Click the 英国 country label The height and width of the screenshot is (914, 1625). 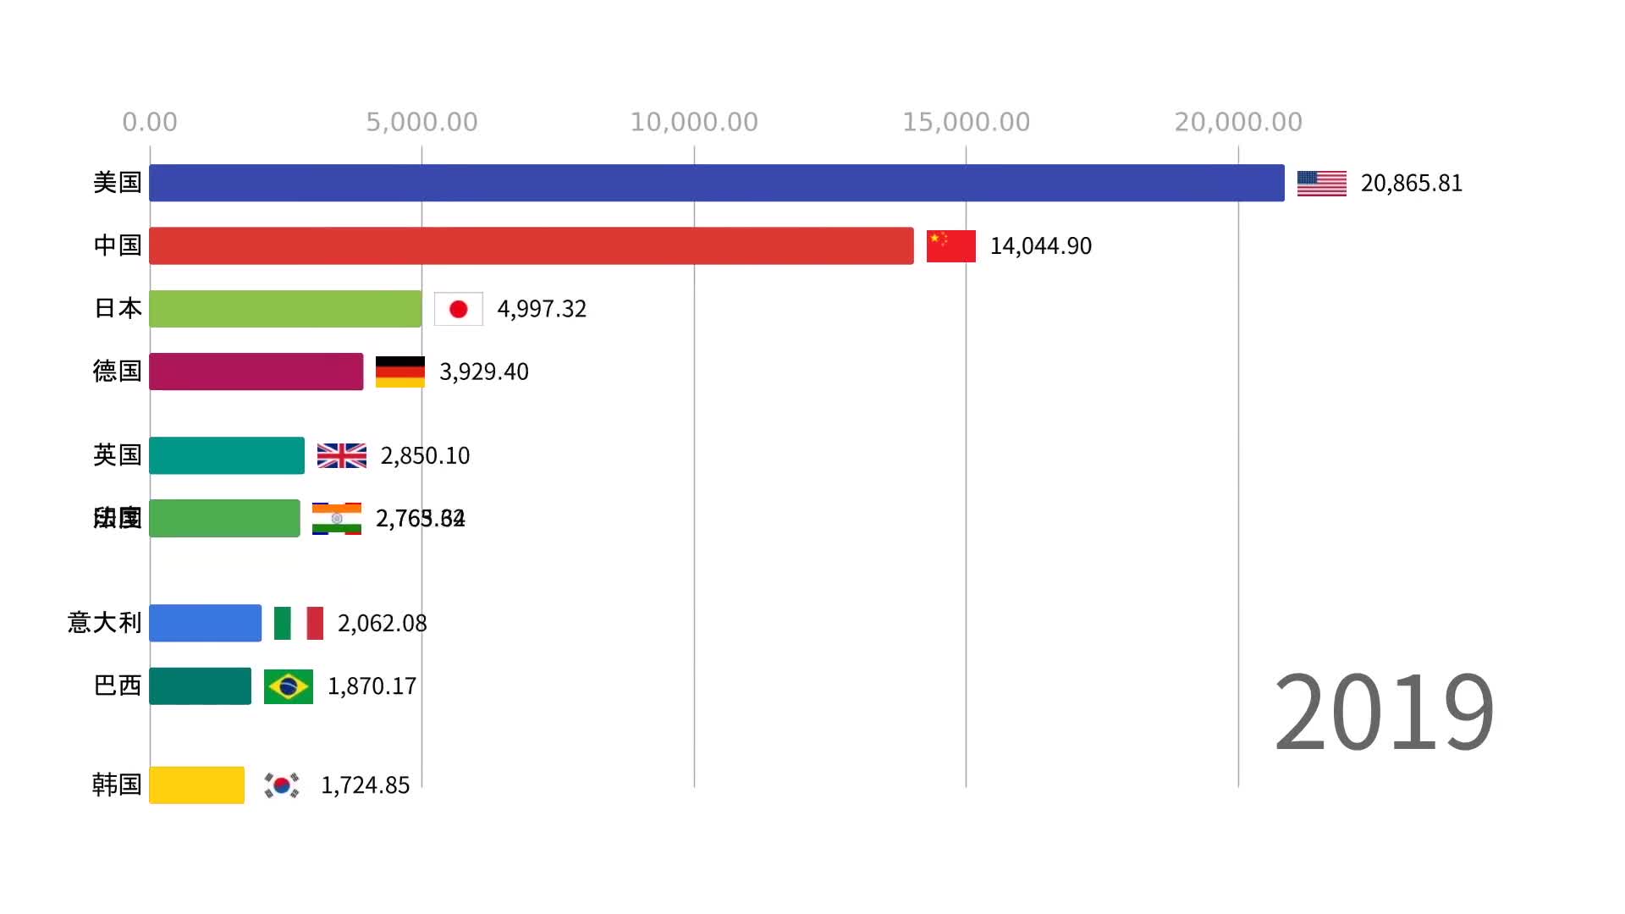tap(118, 455)
